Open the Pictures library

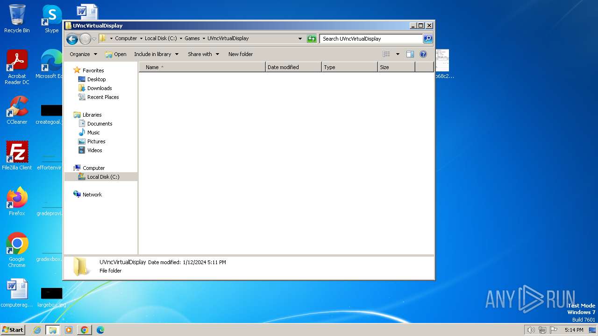click(96, 141)
